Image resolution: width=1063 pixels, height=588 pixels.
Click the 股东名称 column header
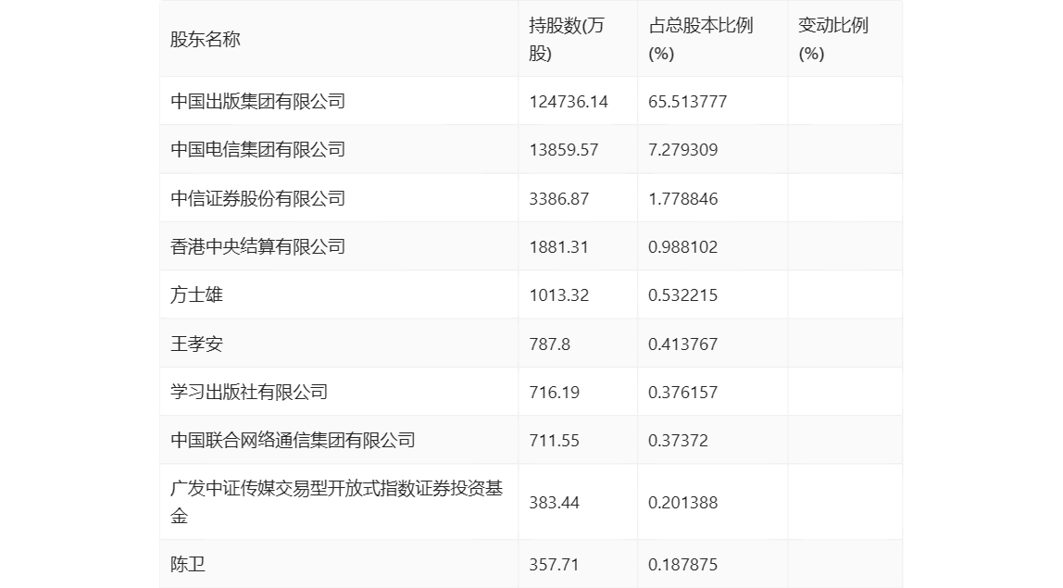pos(205,39)
